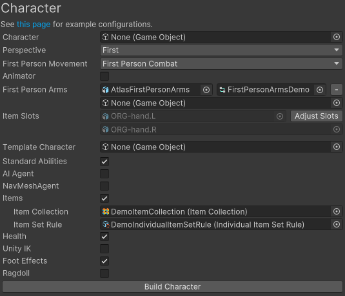Viewport: 345px width, 296px height.
Task: Open object picker for FirstPersonArmsDemo field
Action: click(320, 90)
